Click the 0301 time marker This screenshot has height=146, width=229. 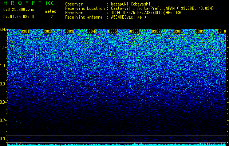point(25,31)
